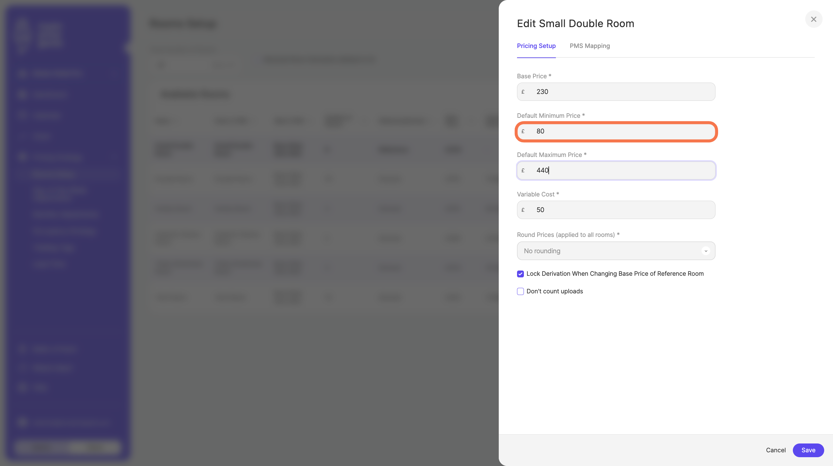Screen dimensions: 833x466
Task: Save the room pricing changes
Action: 808,450
